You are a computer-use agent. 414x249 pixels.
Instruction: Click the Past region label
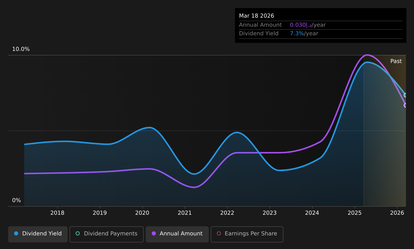point(396,61)
